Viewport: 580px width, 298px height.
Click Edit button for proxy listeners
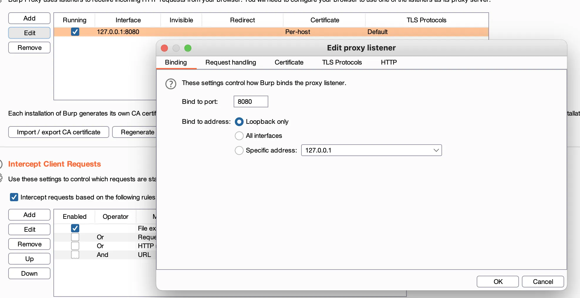coord(29,33)
